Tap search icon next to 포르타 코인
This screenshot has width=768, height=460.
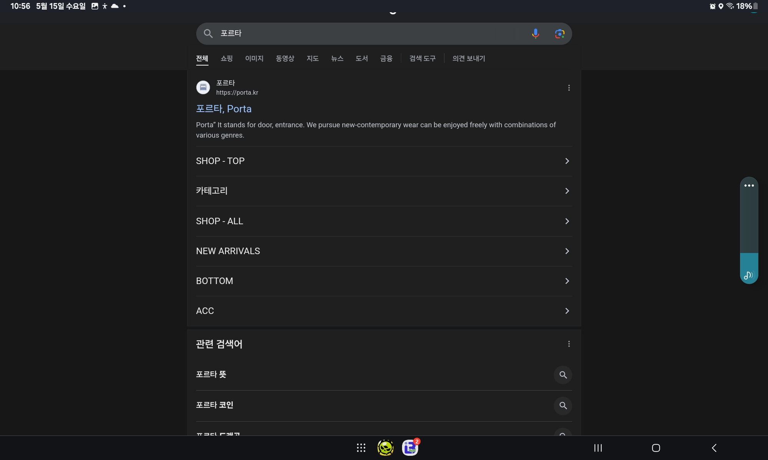563,406
